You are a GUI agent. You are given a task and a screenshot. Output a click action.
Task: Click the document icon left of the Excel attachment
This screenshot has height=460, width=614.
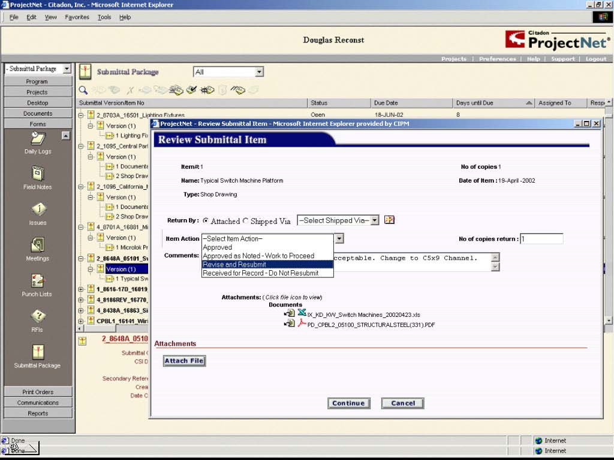point(290,313)
